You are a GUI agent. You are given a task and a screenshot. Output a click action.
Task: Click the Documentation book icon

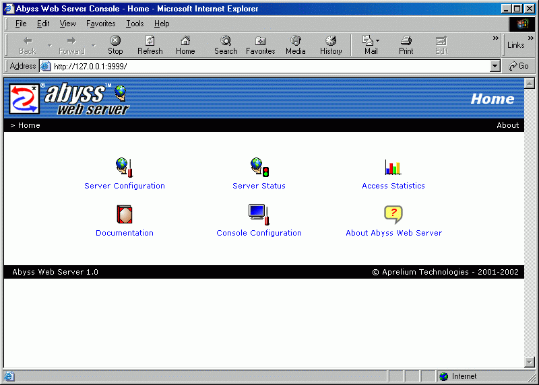point(125,214)
